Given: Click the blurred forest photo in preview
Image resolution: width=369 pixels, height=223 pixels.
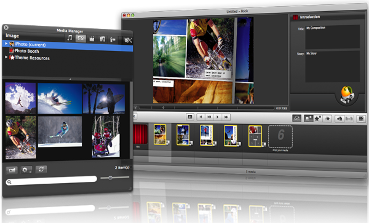Looking at the screenshot, I should (169, 56).
